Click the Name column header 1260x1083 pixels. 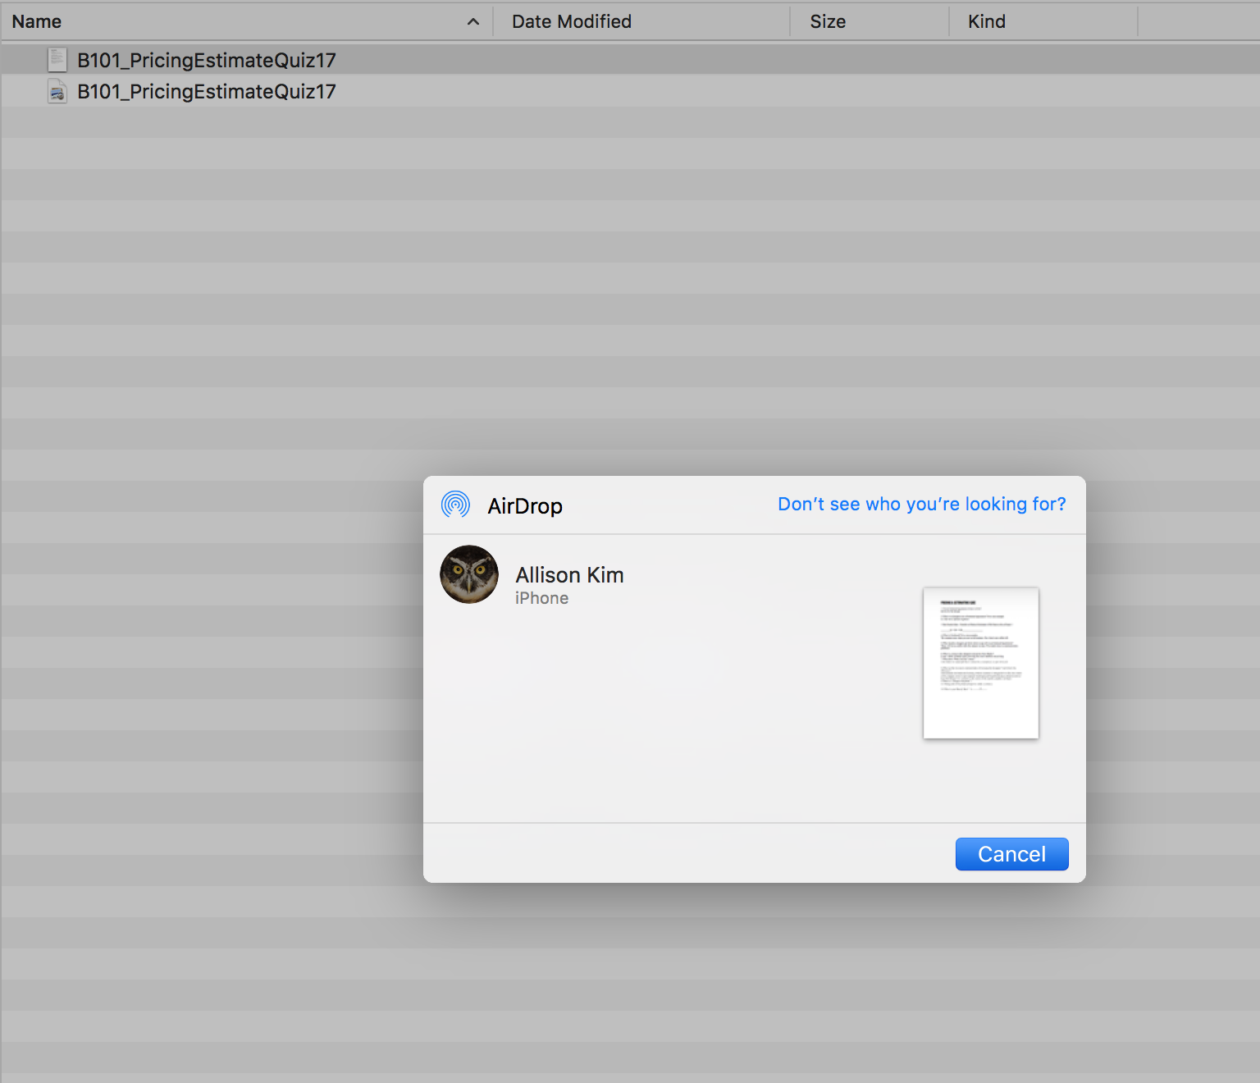coord(37,21)
